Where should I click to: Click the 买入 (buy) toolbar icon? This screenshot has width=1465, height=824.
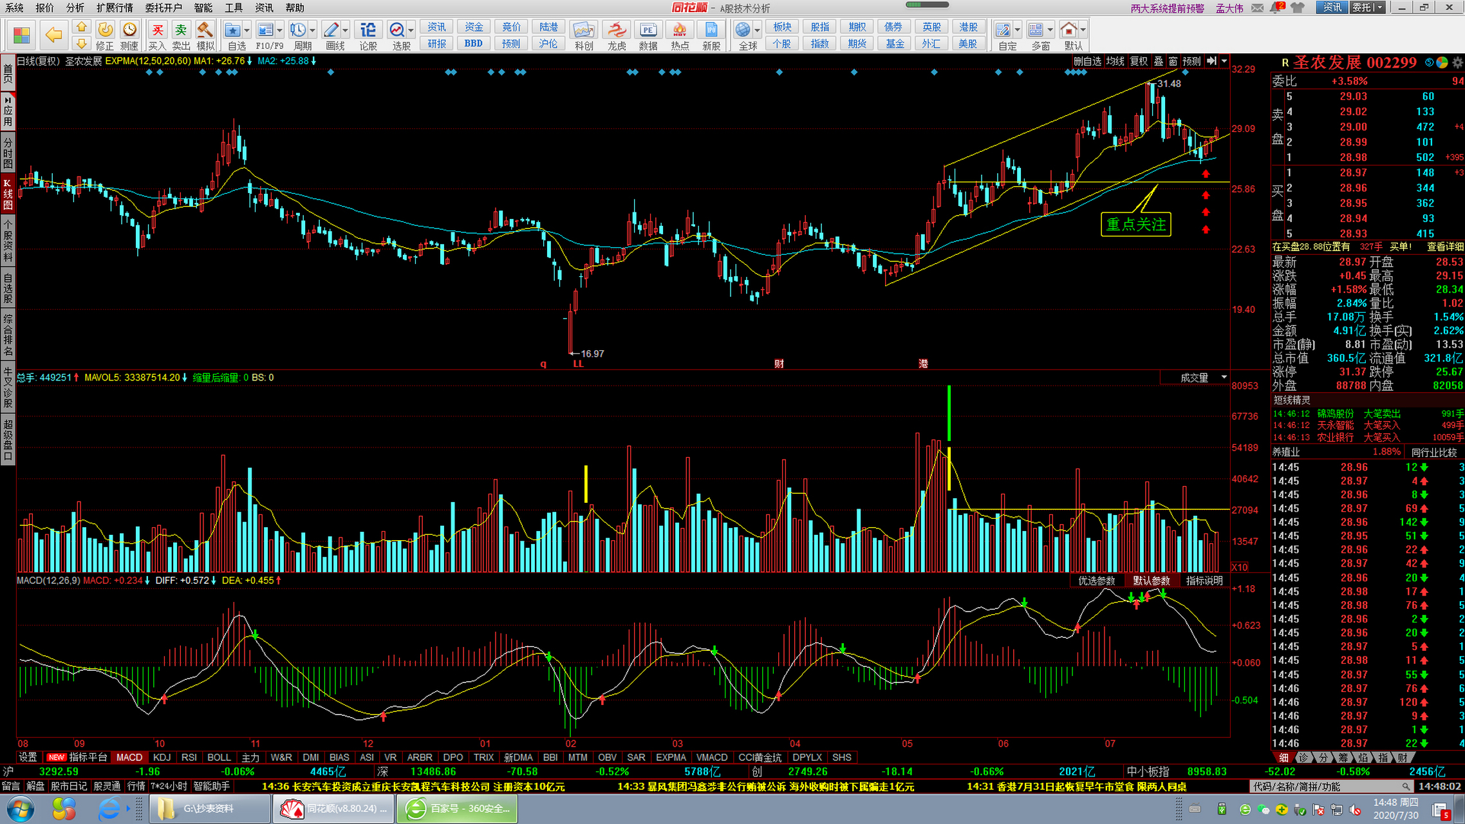tap(157, 30)
